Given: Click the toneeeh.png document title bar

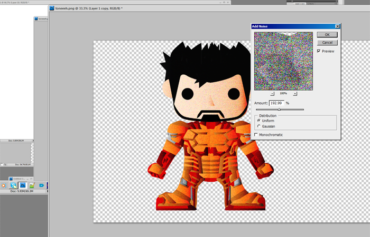Looking at the screenshot, I should 209,8.
